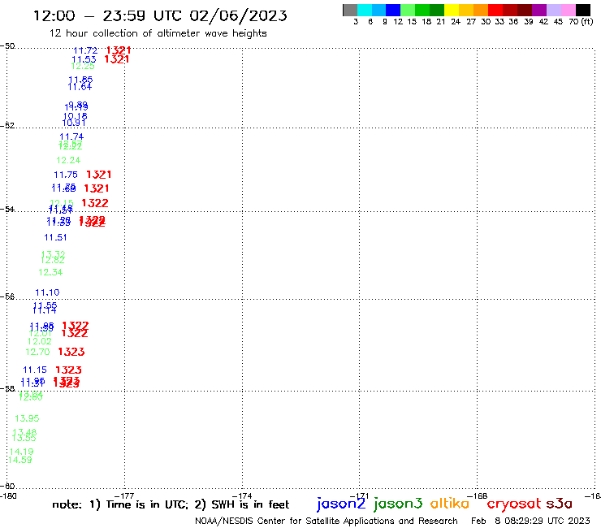
Task: Click the green value 14.59
Action: tap(19, 460)
